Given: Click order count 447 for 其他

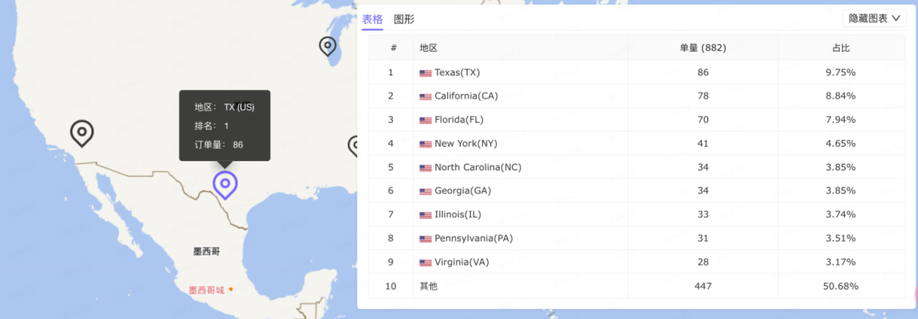Looking at the screenshot, I should (x=703, y=286).
